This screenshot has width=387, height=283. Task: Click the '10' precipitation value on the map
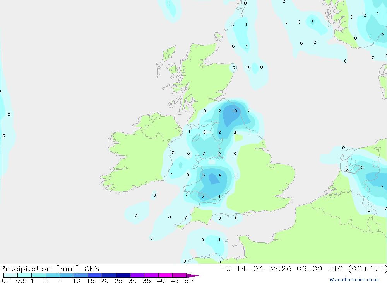click(x=235, y=110)
